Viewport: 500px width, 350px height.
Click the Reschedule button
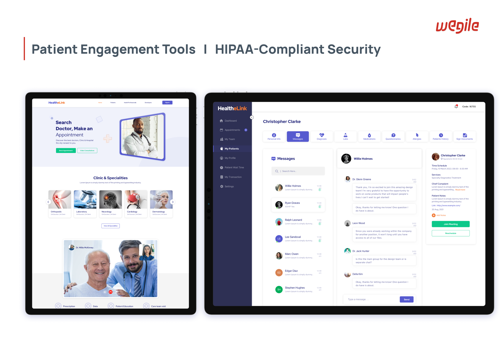click(x=450, y=233)
